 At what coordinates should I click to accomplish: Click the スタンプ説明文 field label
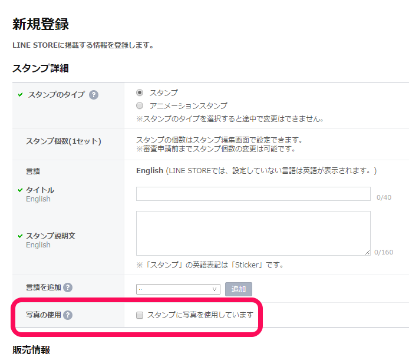(51, 236)
